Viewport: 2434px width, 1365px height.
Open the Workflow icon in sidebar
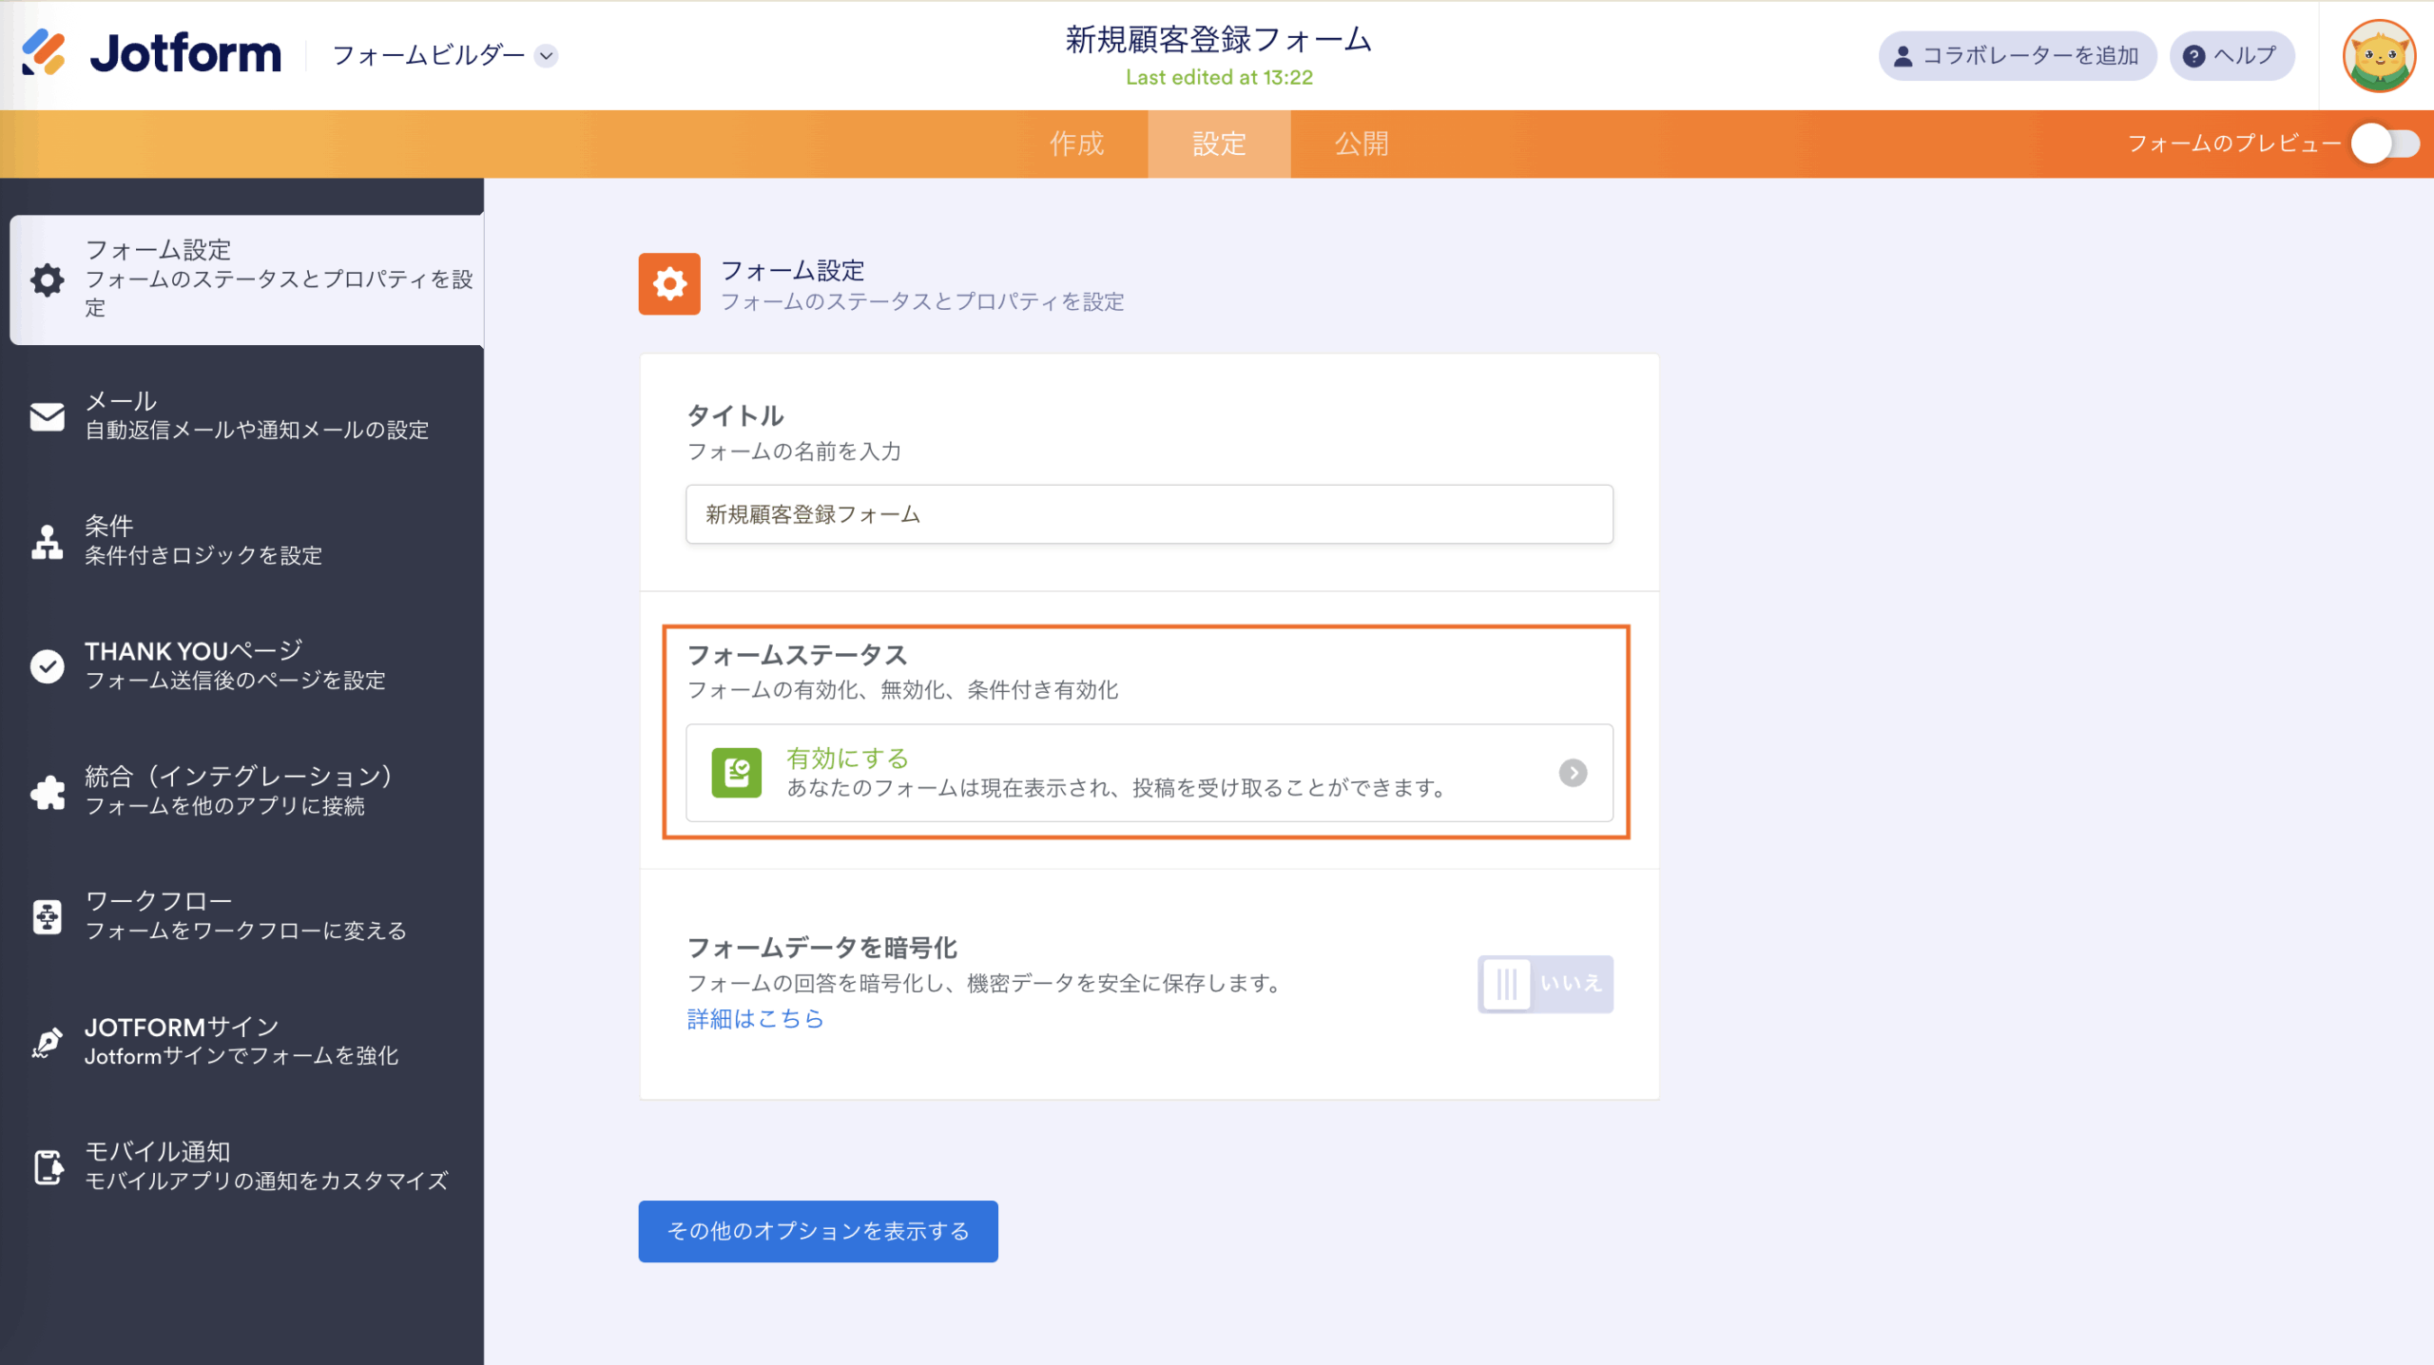tap(47, 916)
